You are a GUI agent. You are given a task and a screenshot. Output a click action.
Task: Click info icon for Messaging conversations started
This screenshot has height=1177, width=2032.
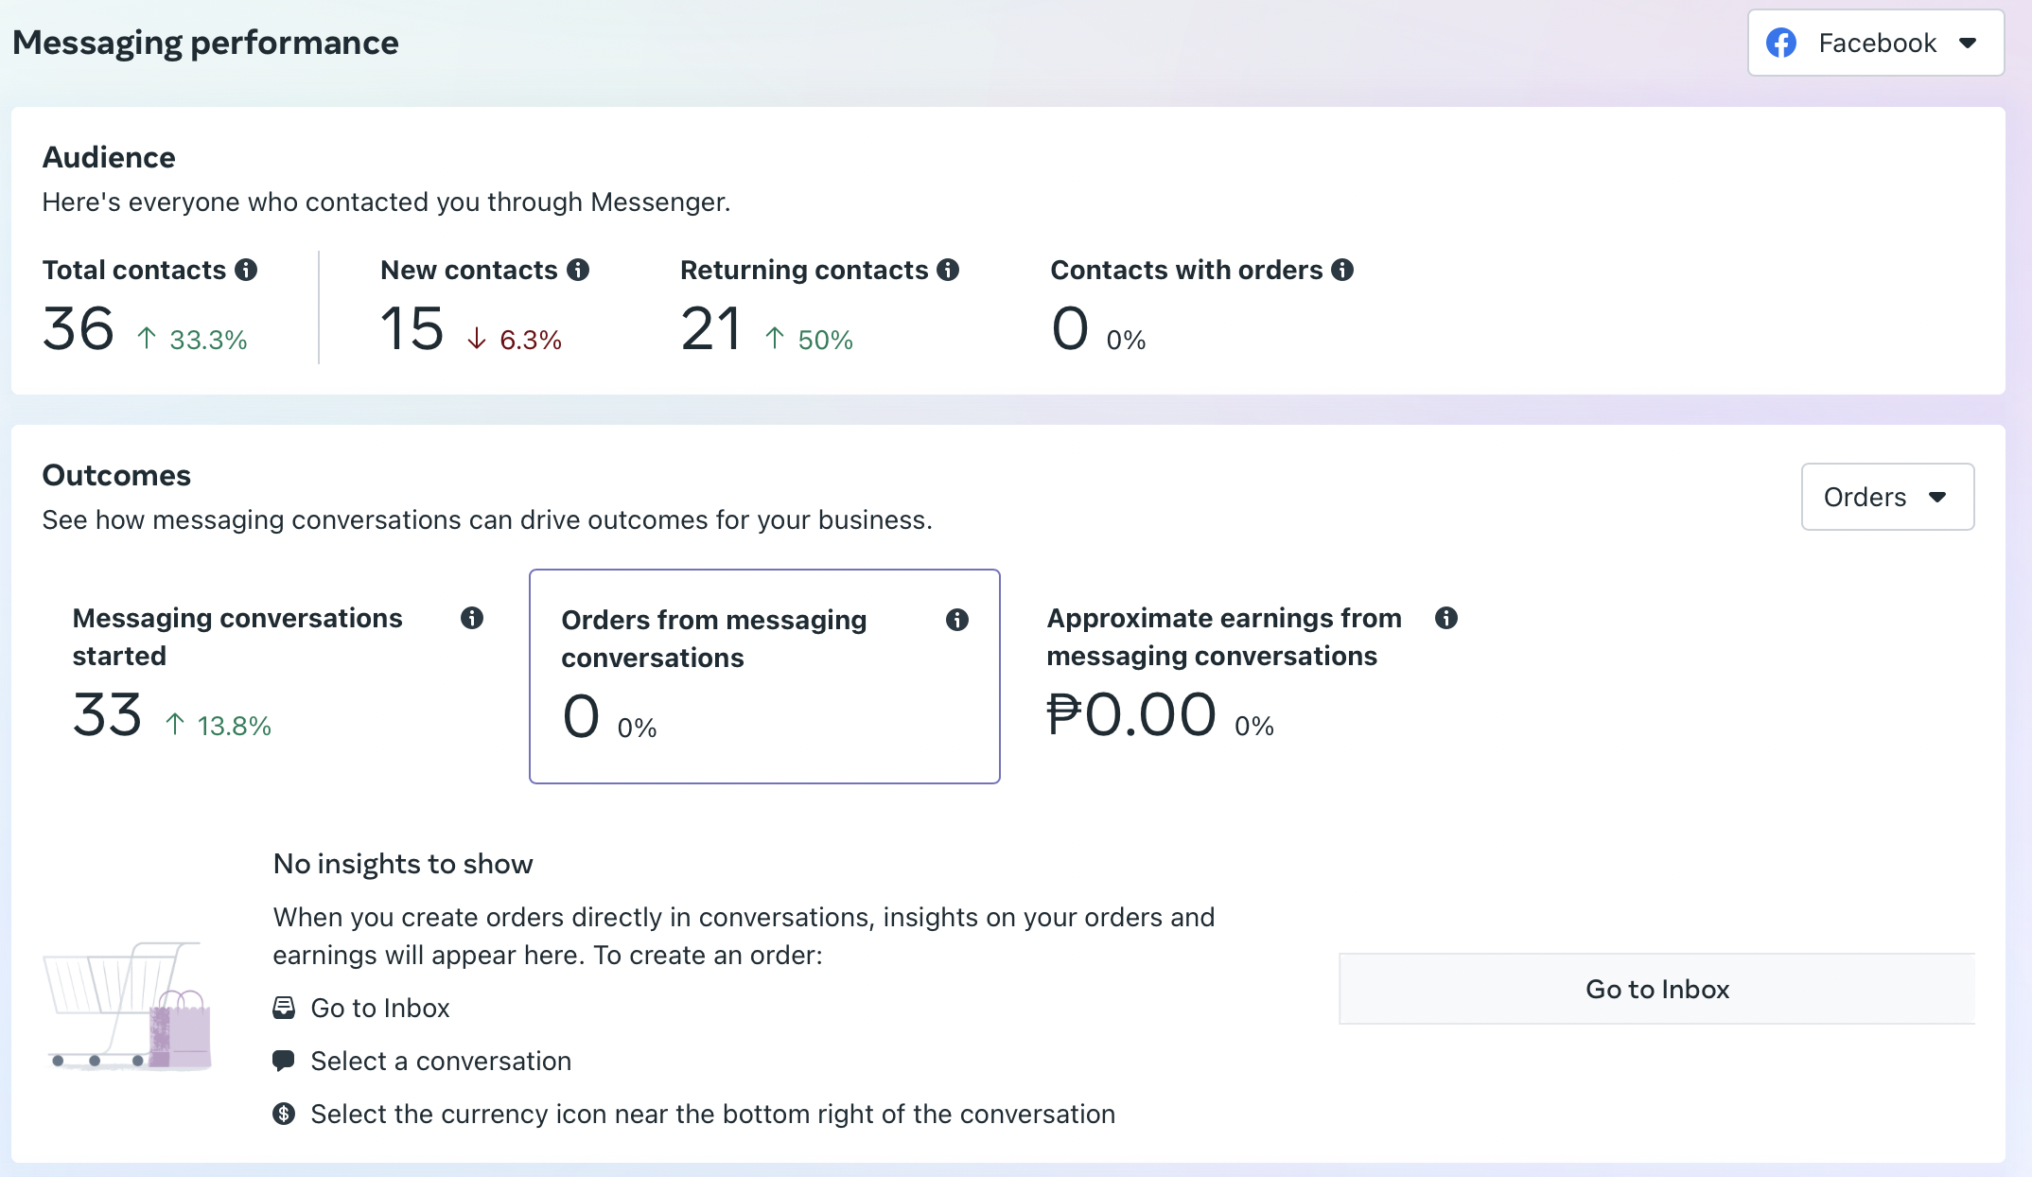(x=472, y=618)
